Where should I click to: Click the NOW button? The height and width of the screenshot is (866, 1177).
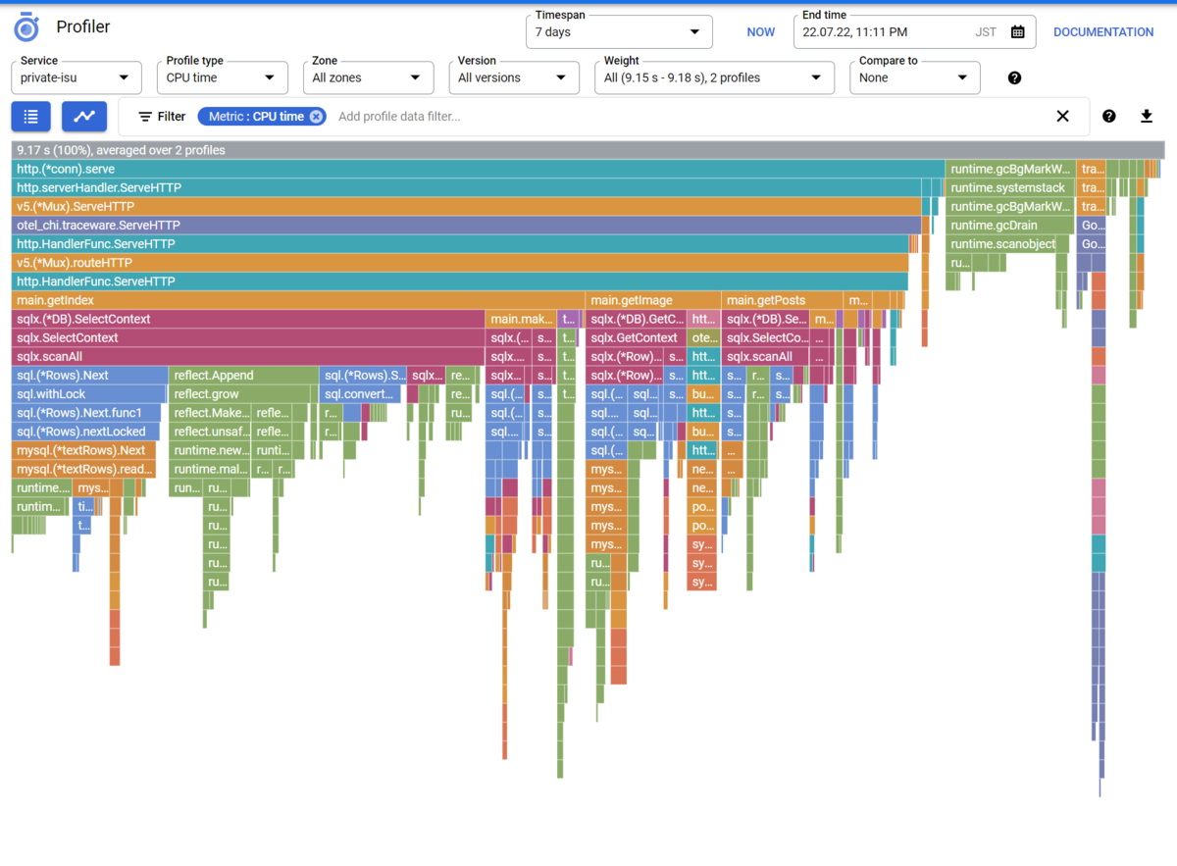pyautogui.click(x=761, y=32)
